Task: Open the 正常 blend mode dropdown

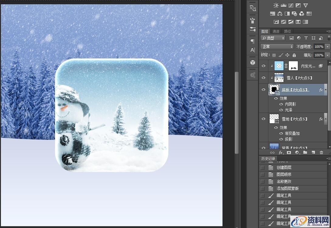Action: (x=277, y=47)
